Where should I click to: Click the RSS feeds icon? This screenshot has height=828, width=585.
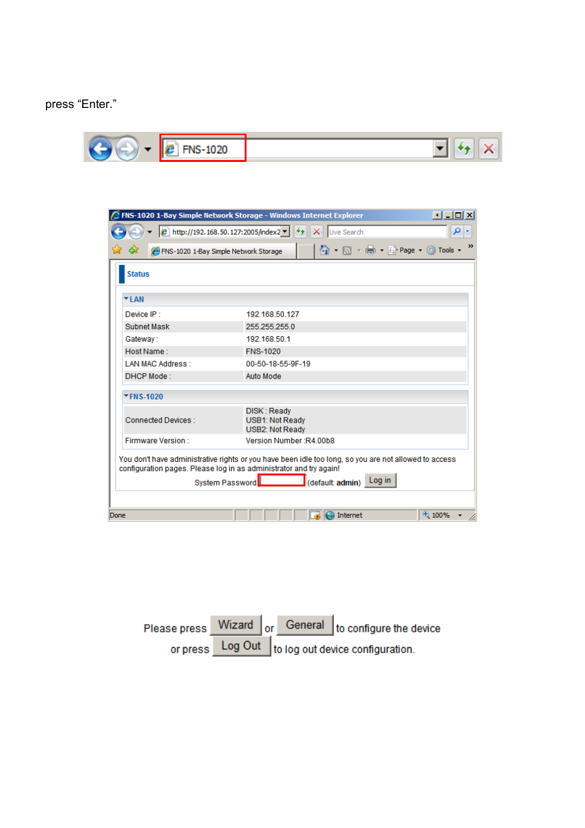(347, 250)
